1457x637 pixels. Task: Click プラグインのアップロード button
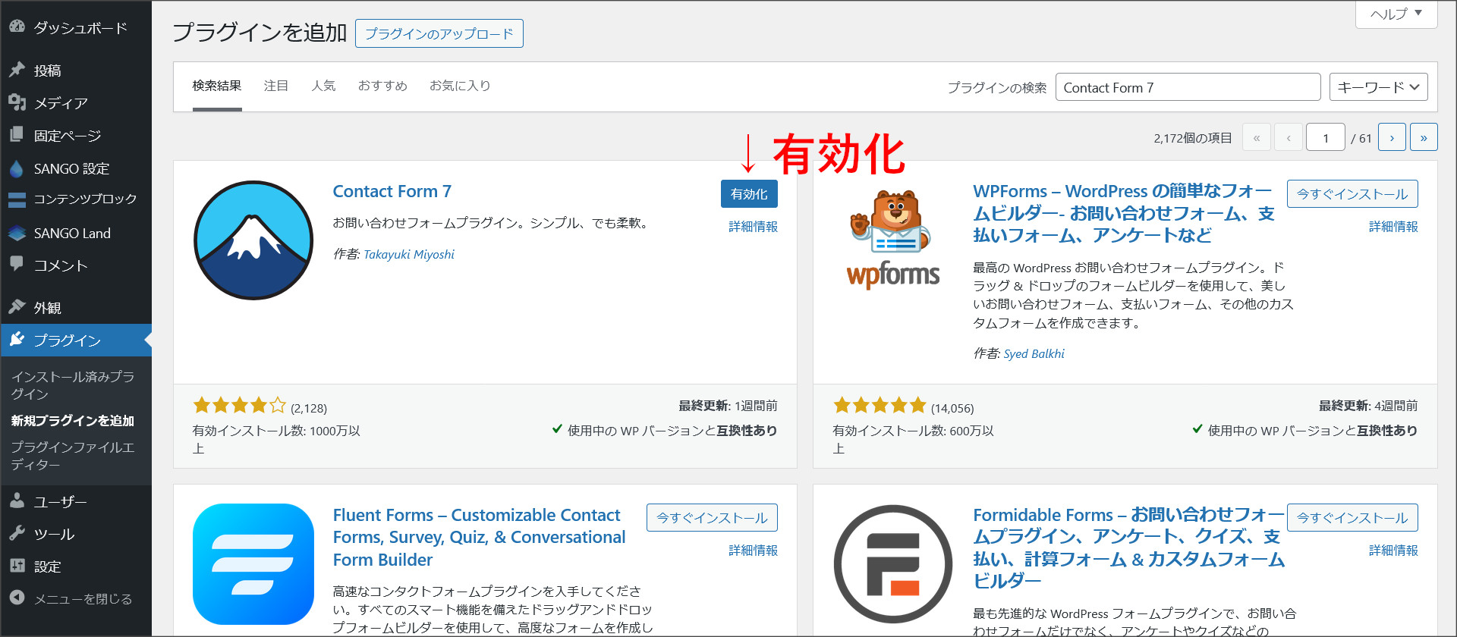pyautogui.click(x=439, y=33)
